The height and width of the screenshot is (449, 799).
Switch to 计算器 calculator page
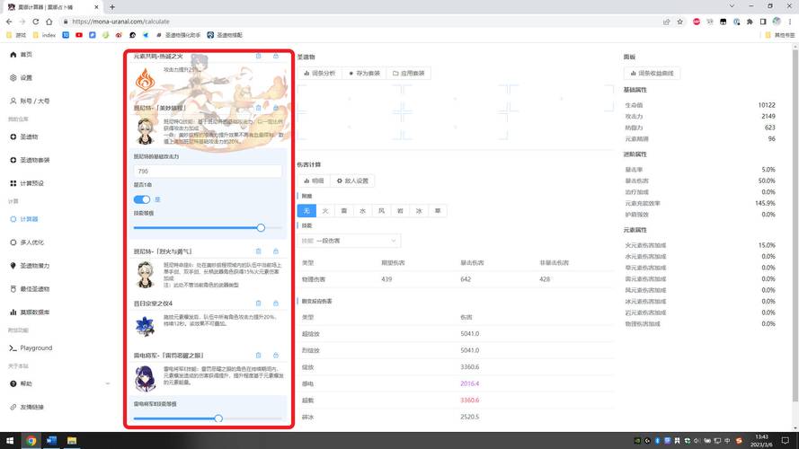tap(24, 219)
